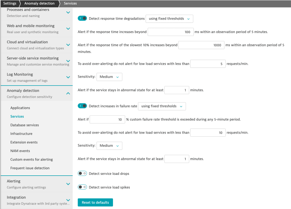
Task: Click the Settings breadcrumb
Action: point(10,3)
